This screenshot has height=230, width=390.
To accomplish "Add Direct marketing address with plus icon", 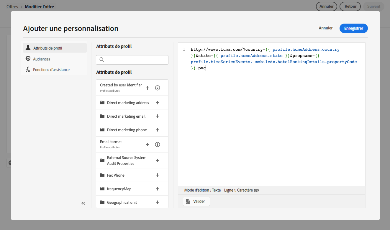I will [x=158, y=103].
